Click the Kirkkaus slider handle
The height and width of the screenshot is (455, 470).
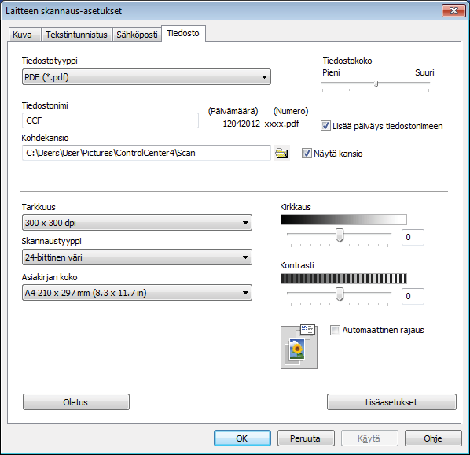[340, 235]
